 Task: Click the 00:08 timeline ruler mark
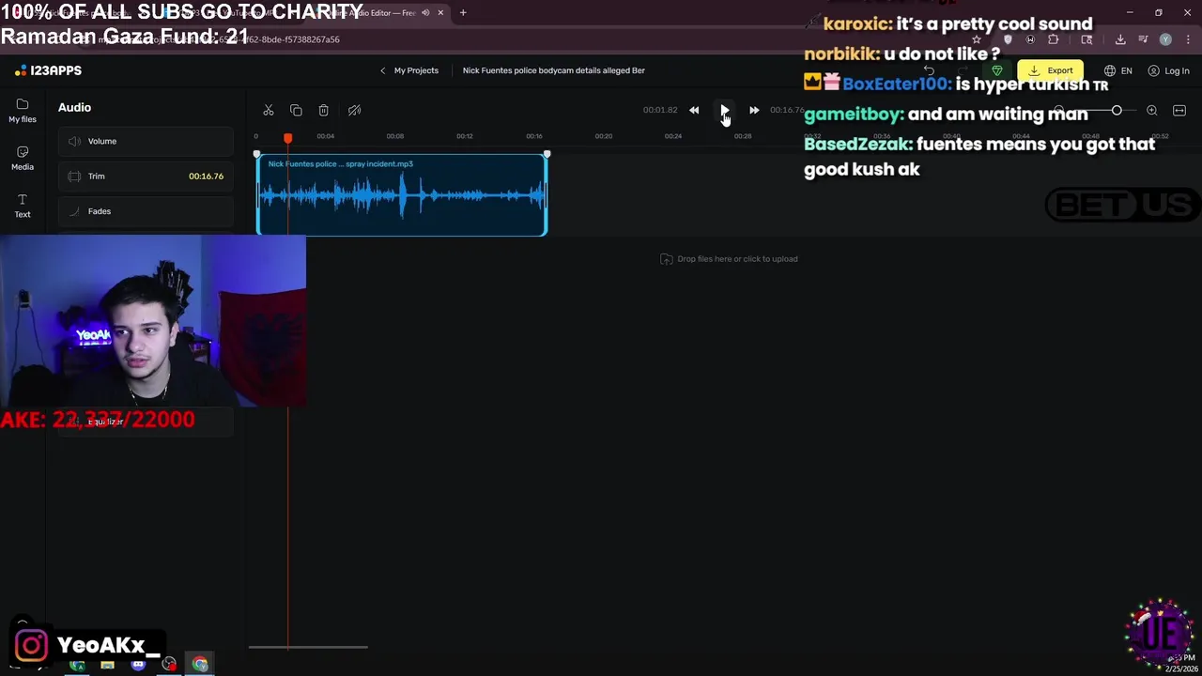[x=395, y=136]
